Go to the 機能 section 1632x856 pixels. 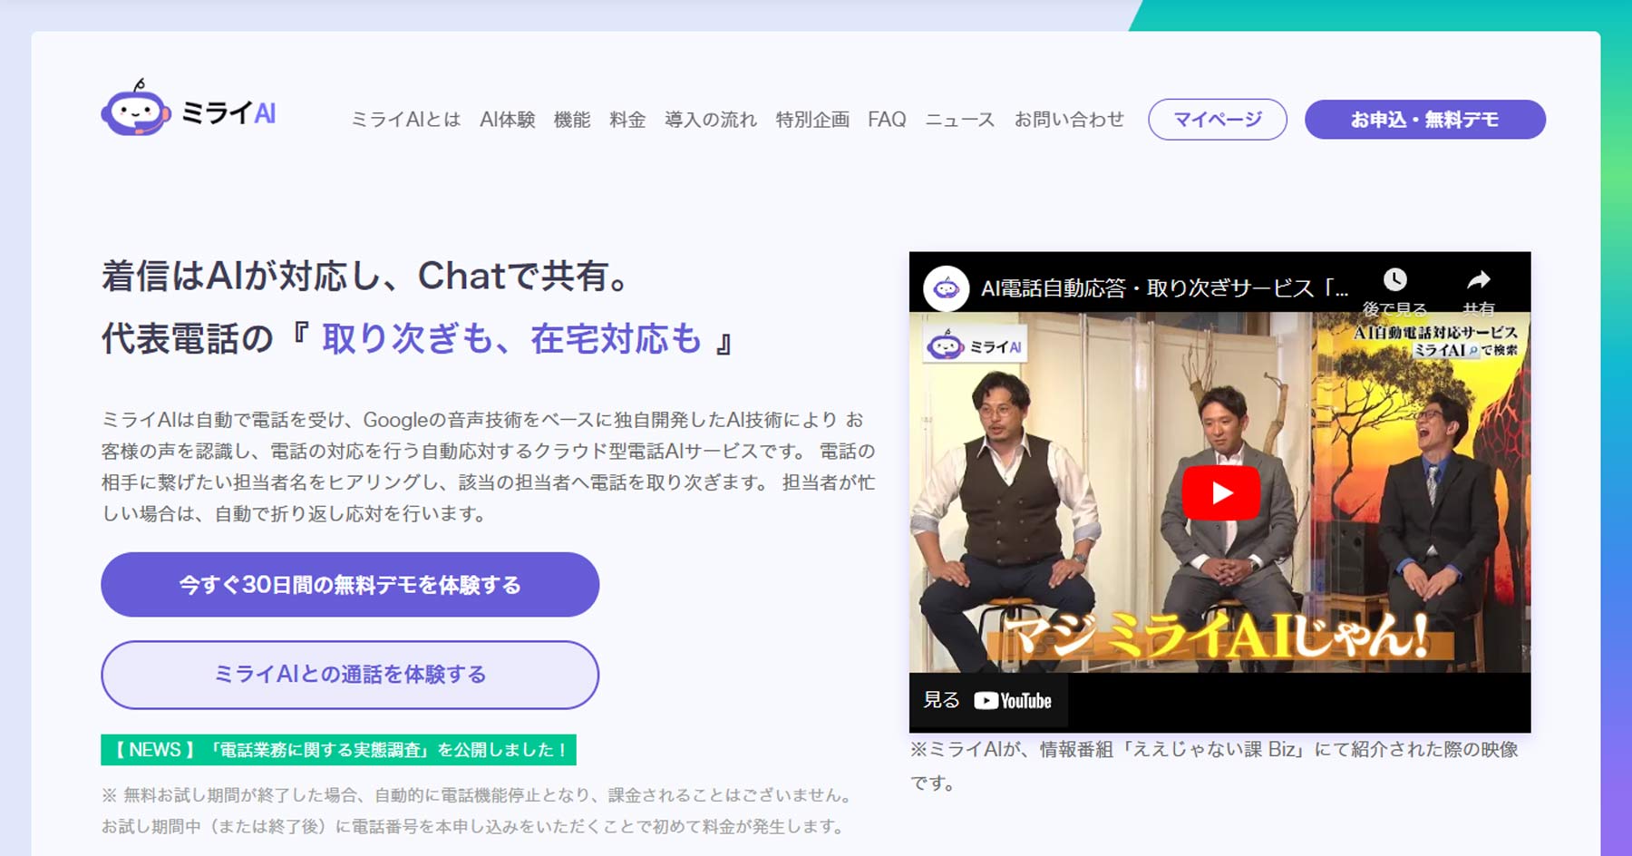572,120
